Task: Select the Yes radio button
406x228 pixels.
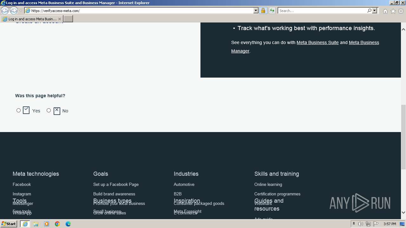Action: click(18, 110)
